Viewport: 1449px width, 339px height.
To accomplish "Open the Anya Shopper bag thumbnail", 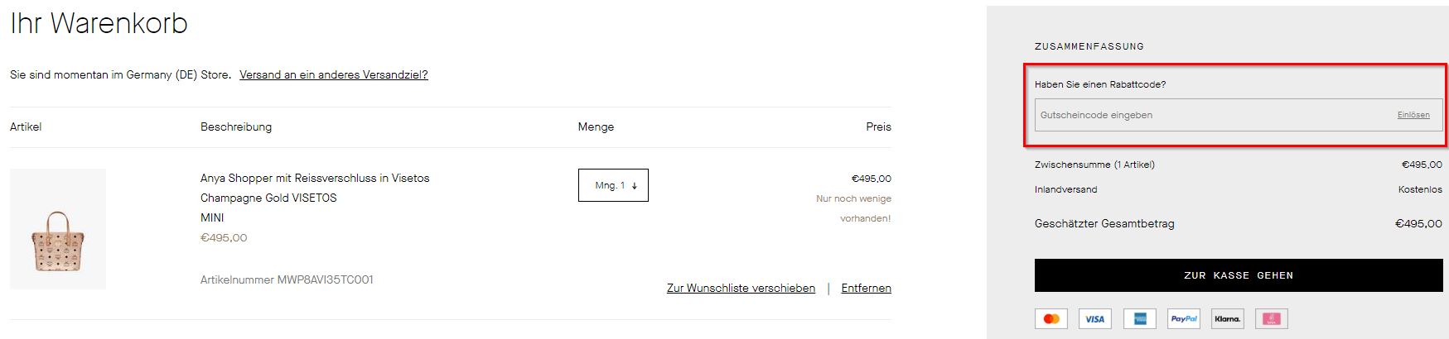I will click(x=58, y=229).
